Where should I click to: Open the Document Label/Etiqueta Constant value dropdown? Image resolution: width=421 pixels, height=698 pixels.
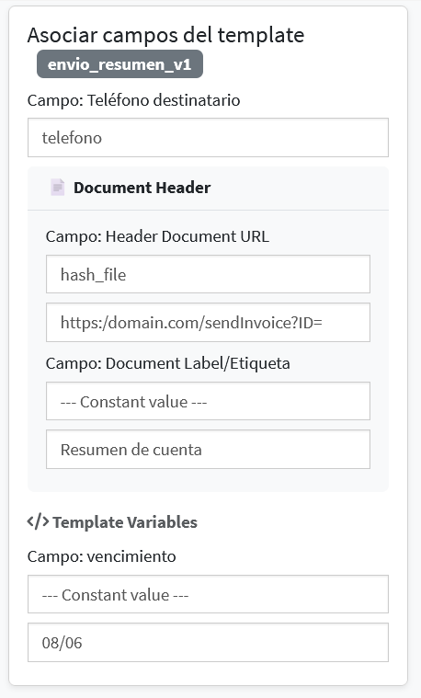pyautogui.click(x=208, y=401)
